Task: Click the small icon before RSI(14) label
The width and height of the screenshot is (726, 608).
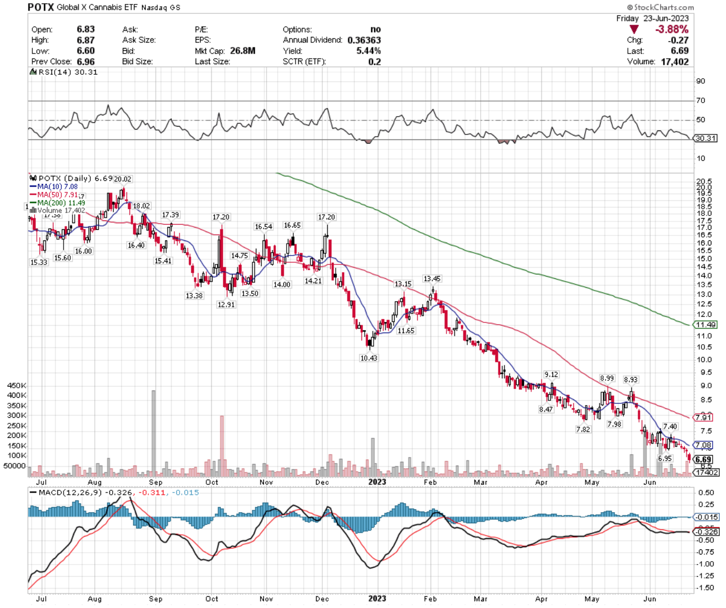Action: 33,72
